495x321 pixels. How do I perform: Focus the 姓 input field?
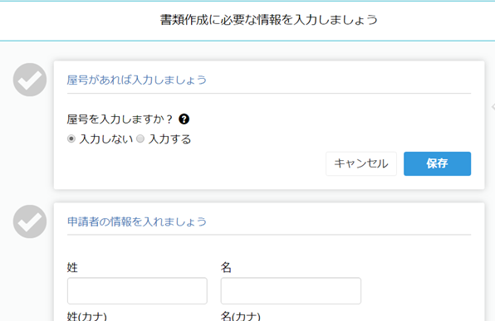click(137, 291)
